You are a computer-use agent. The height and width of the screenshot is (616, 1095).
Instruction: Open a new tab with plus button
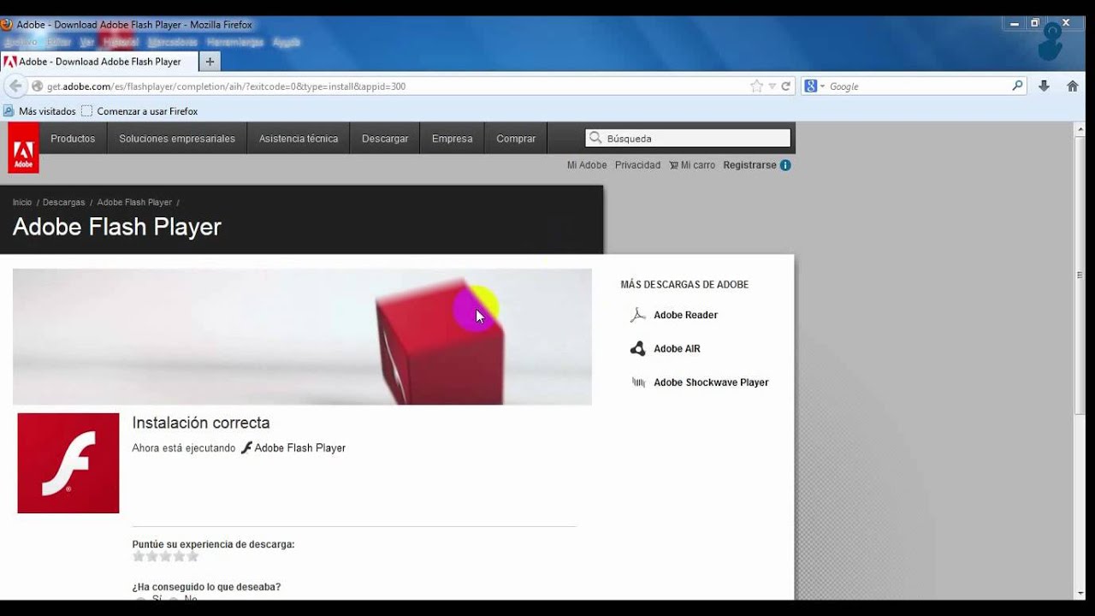[x=210, y=62]
